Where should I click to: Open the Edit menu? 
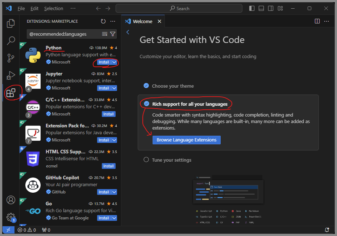34,8
